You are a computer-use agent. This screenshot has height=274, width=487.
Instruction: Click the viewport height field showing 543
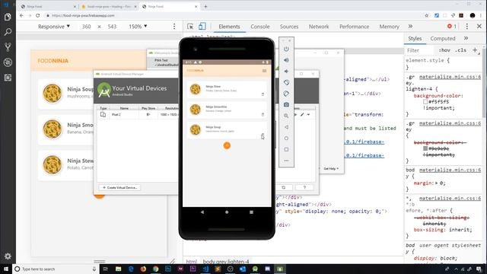tap(112, 27)
